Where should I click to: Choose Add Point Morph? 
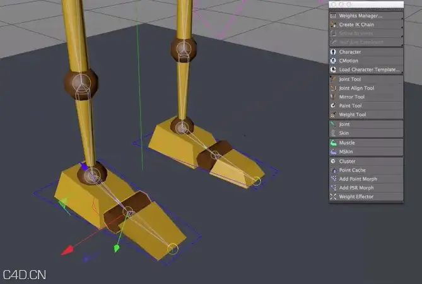pyautogui.click(x=366, y=179)
